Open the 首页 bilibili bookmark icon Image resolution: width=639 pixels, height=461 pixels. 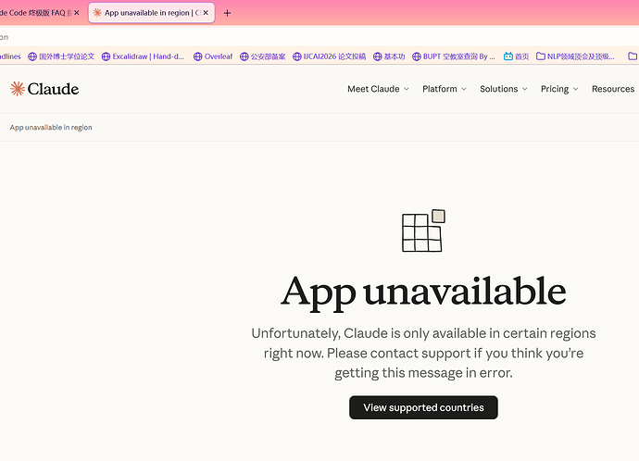(508, 56)
